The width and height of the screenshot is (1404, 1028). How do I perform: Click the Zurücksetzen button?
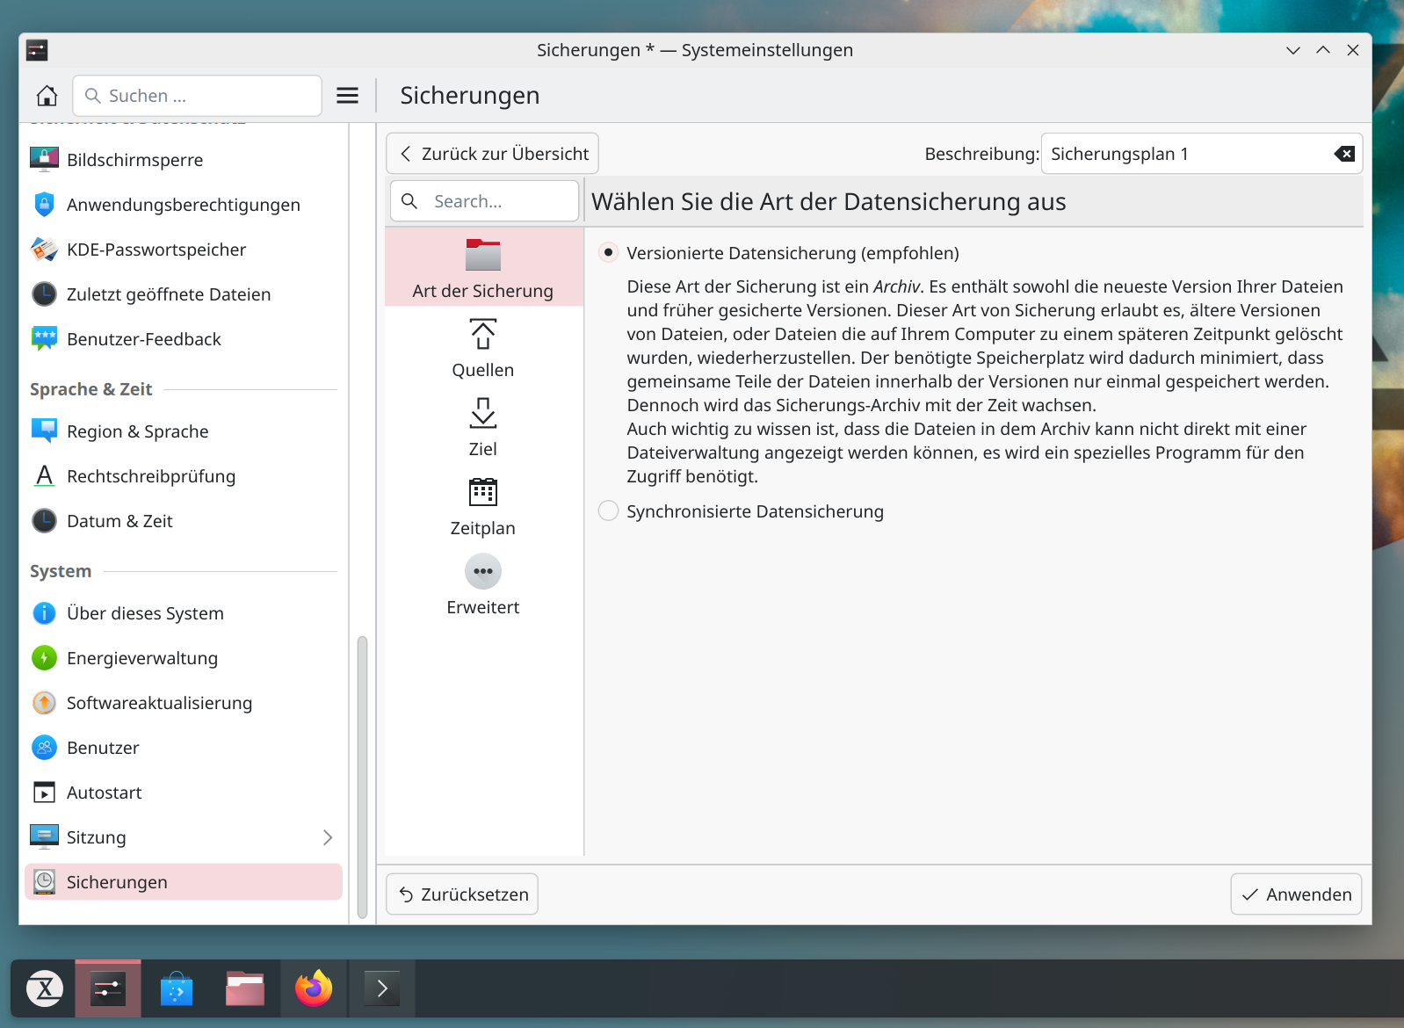(462, 894)
